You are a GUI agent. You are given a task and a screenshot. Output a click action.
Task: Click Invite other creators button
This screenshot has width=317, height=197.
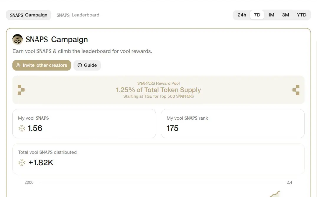tap(42, 65)
